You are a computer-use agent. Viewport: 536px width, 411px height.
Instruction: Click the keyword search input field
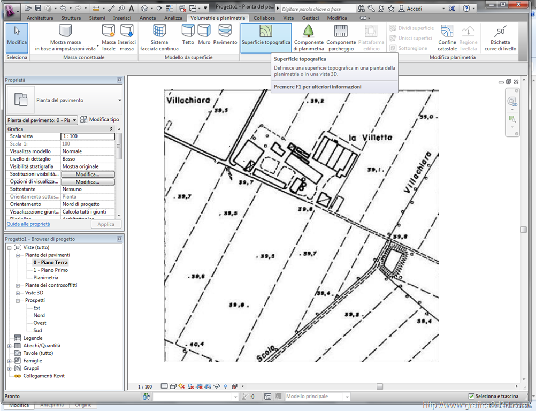pos(318,9)
